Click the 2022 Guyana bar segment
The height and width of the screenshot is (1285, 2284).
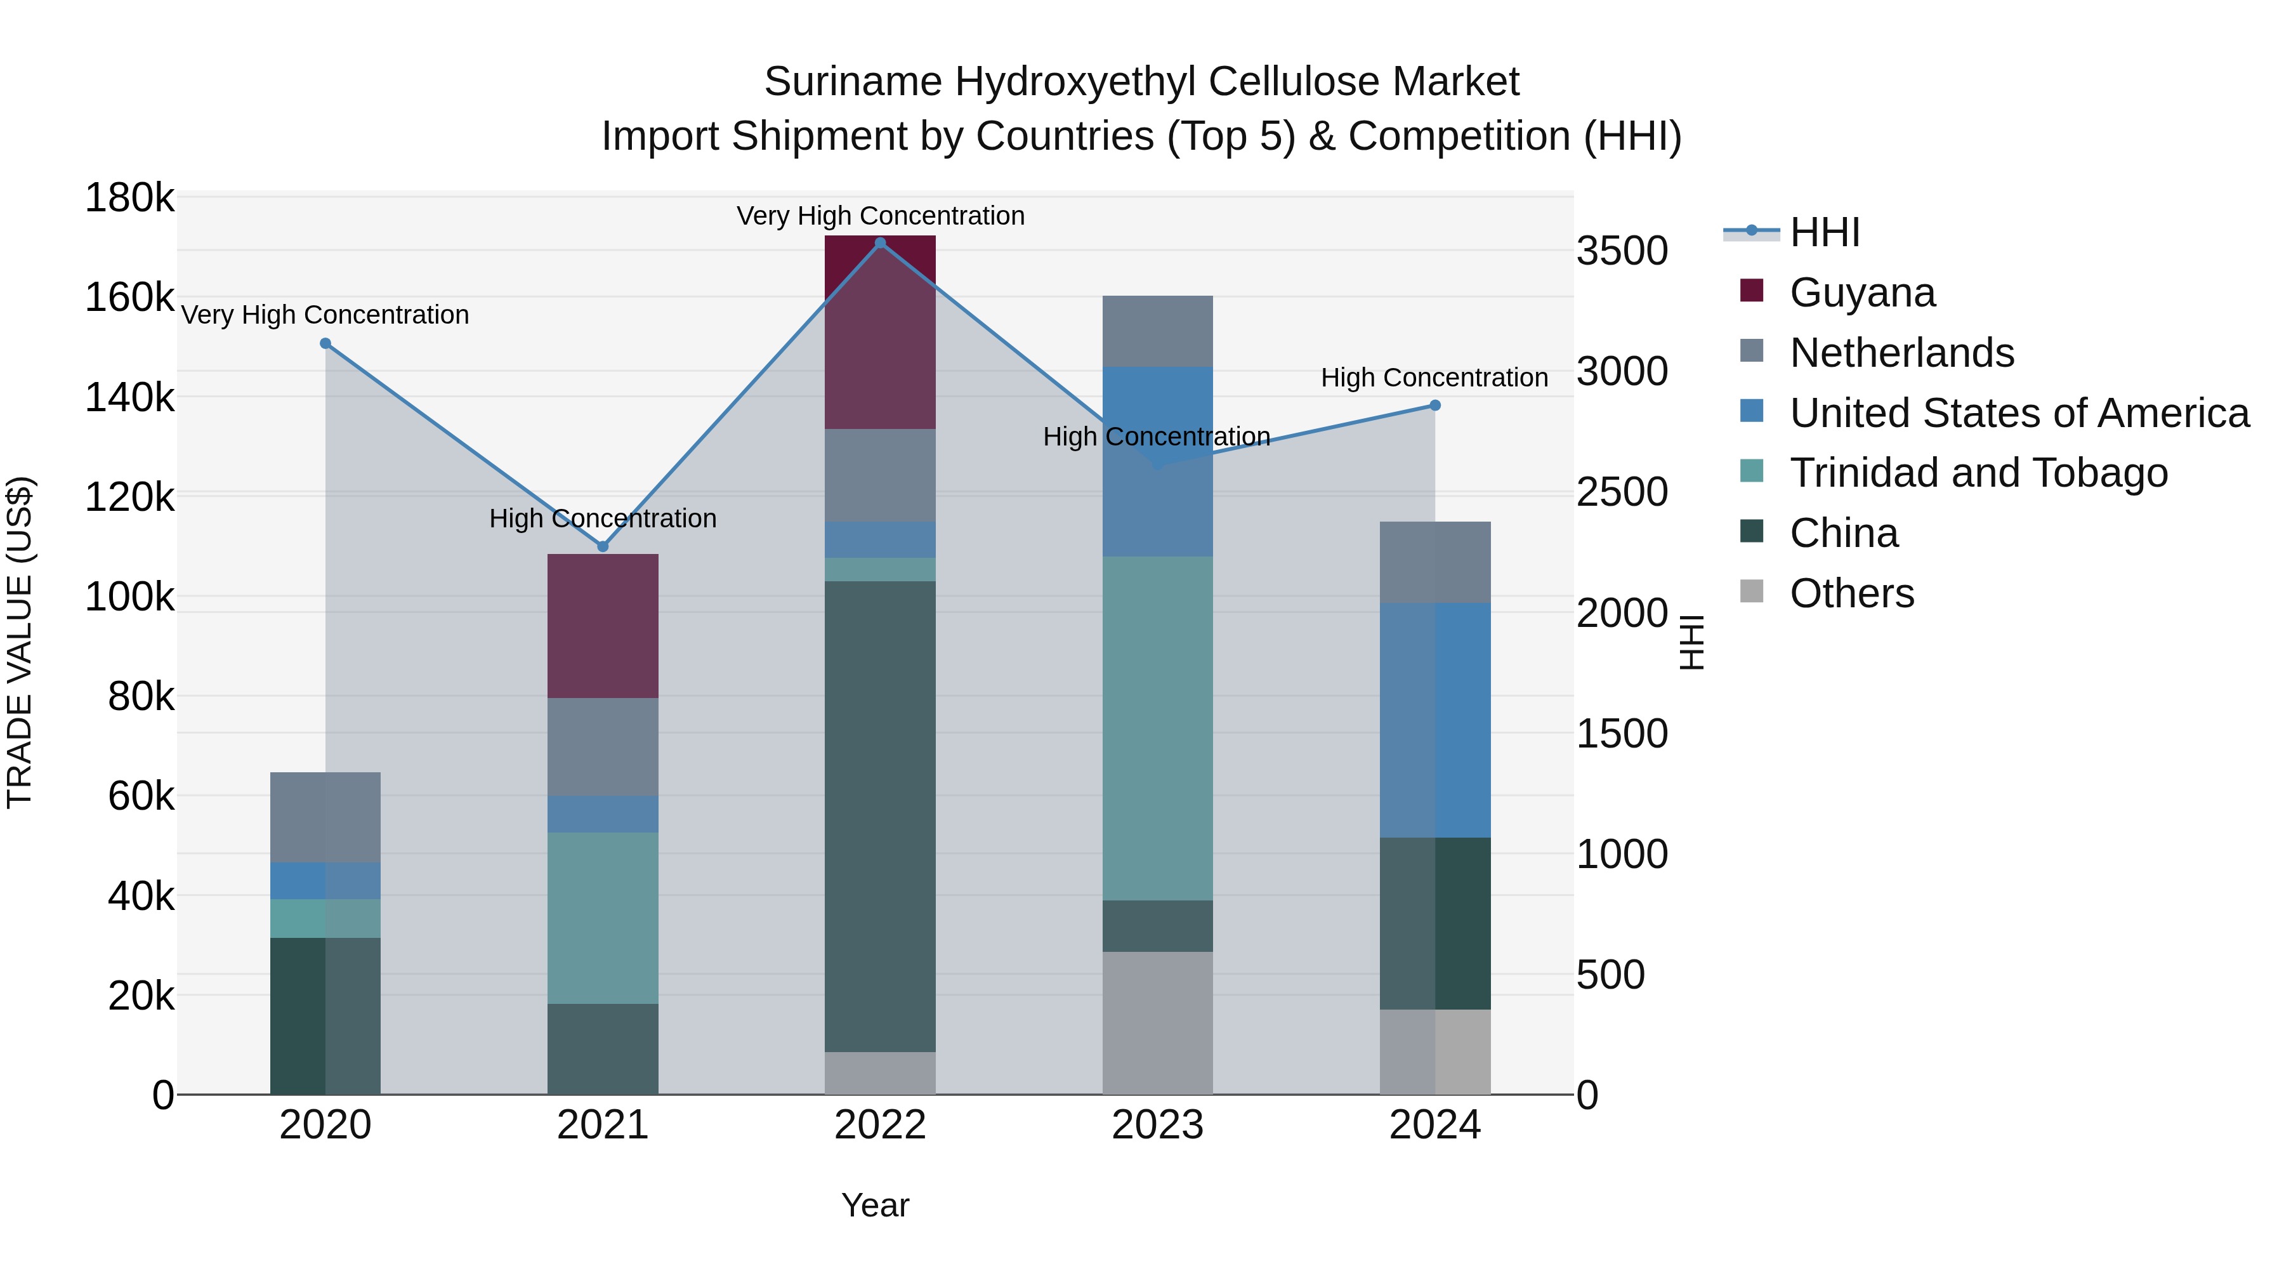click(x=881, y=333)
